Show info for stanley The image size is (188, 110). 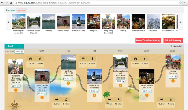point(173,81)
